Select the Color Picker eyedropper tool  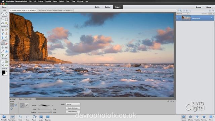pyautogui.click(x=2, y=51)
